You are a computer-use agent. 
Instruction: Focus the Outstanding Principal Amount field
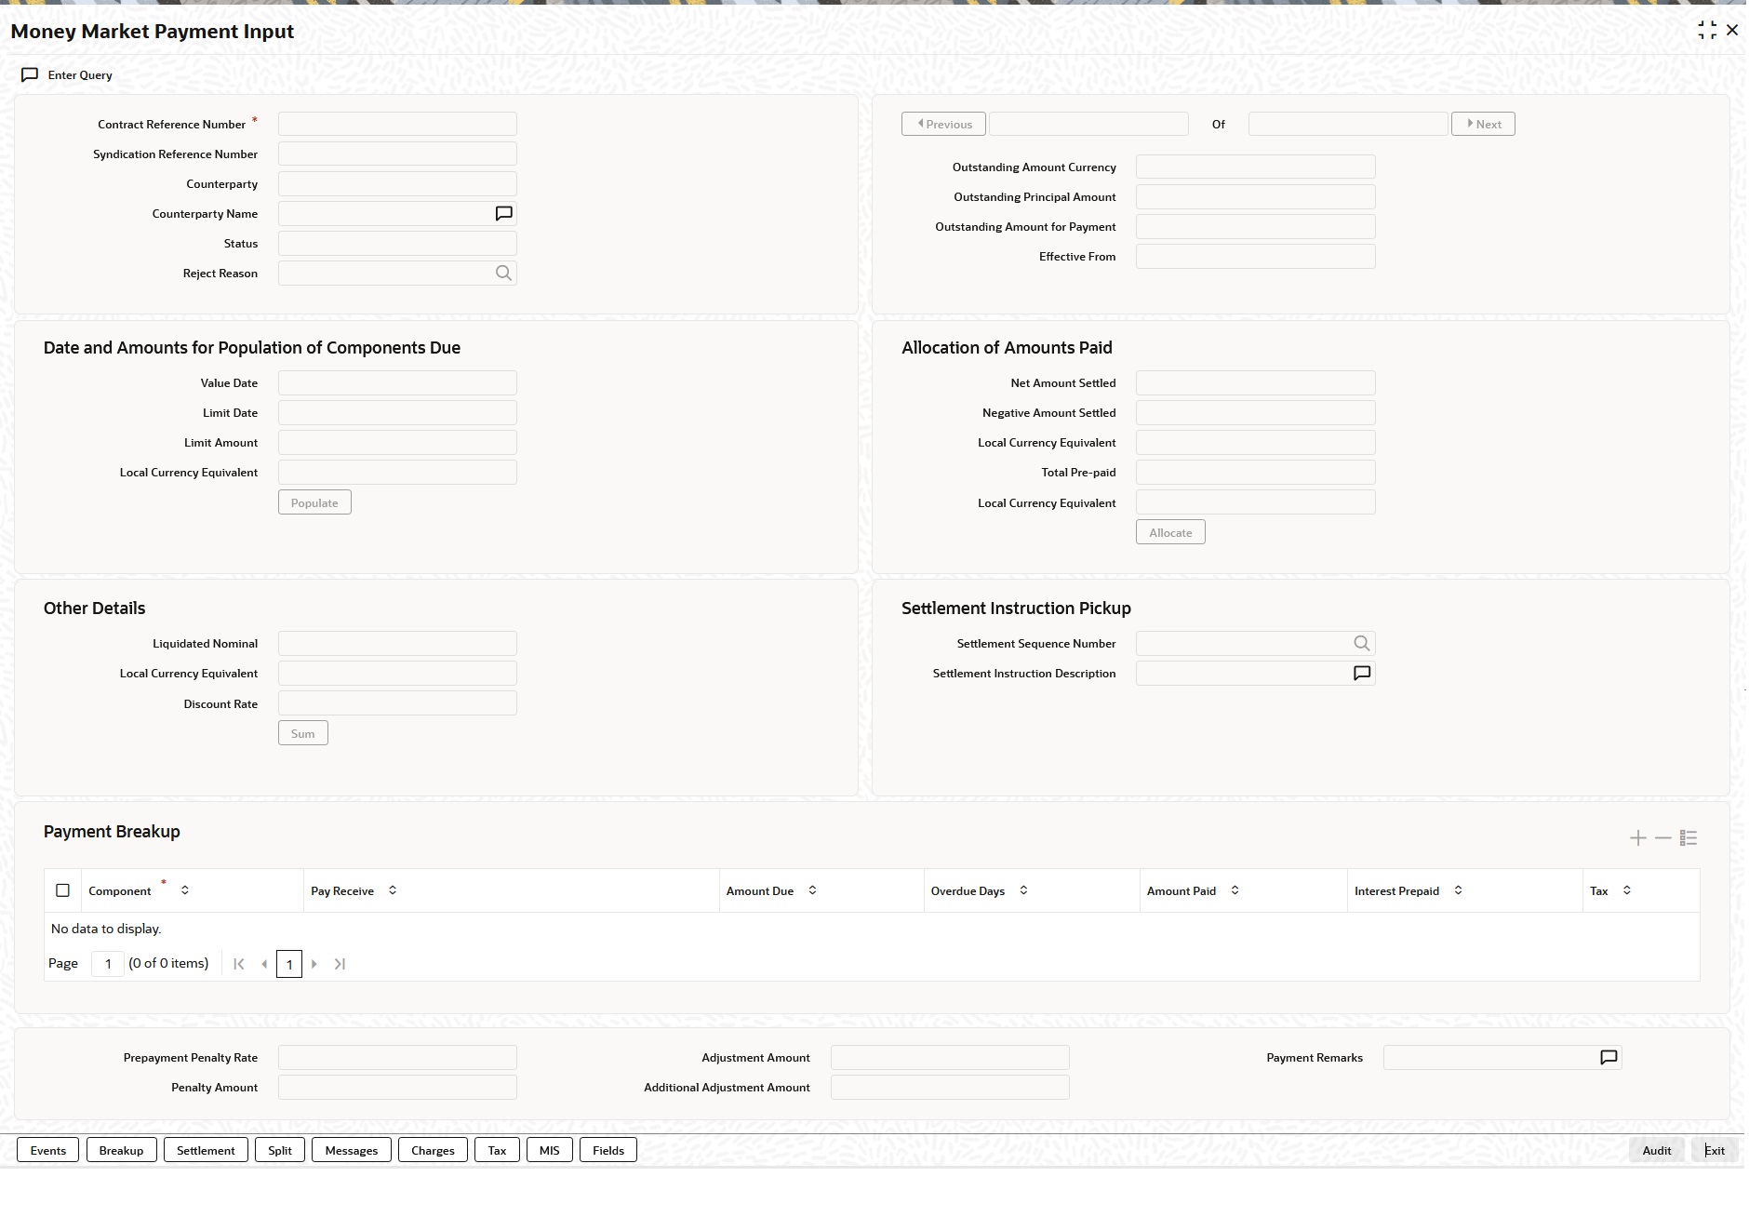click(1256, 197)
